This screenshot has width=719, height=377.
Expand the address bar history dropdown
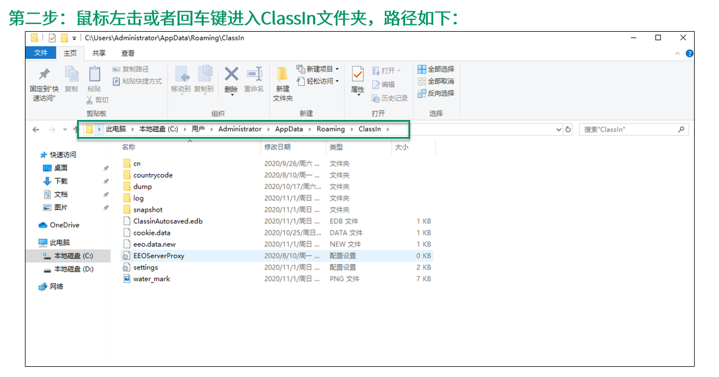click(559, 130)
